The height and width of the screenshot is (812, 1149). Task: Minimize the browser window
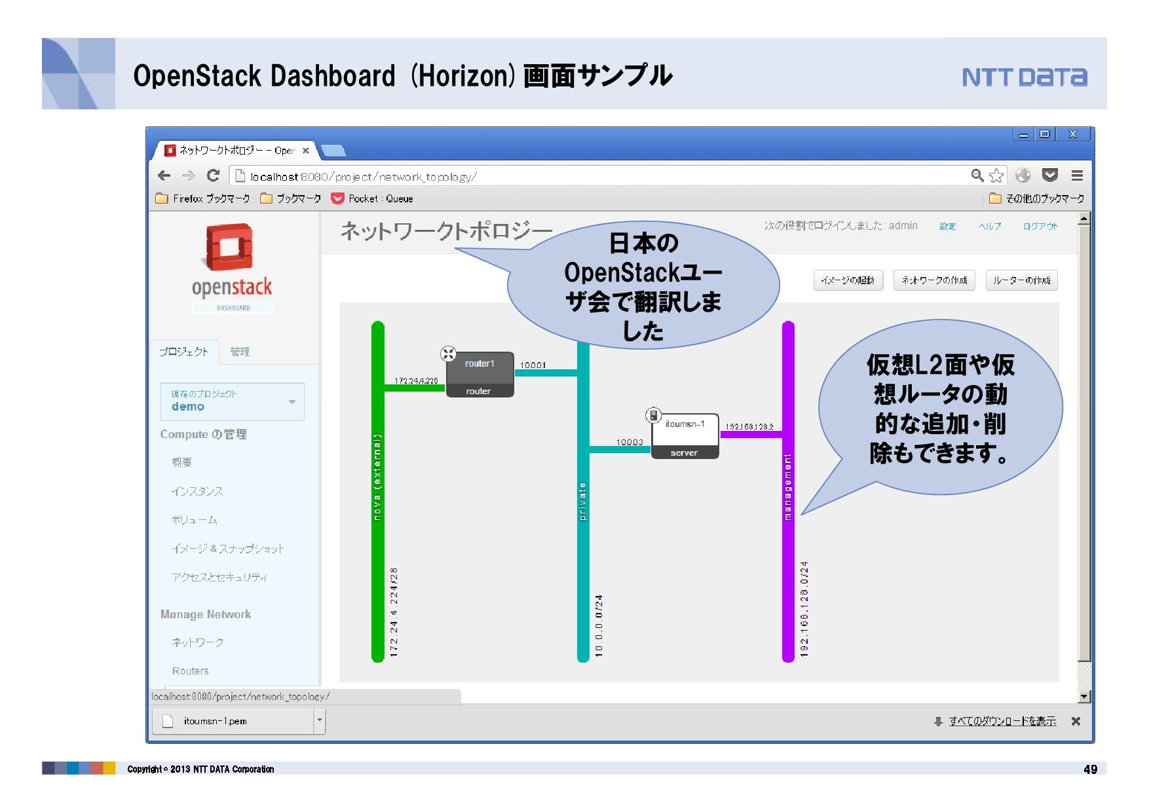(1024, 134)
